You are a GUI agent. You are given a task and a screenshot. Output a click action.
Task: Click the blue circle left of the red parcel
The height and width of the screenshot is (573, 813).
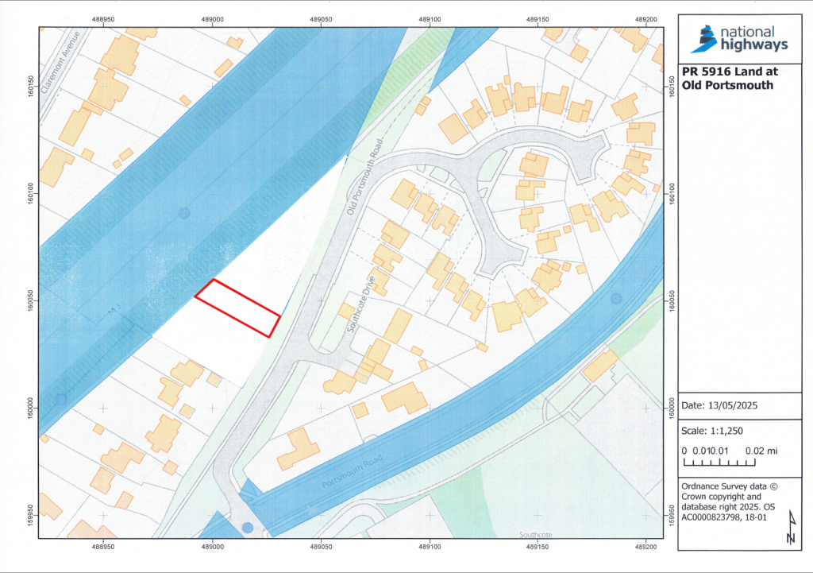184,213
